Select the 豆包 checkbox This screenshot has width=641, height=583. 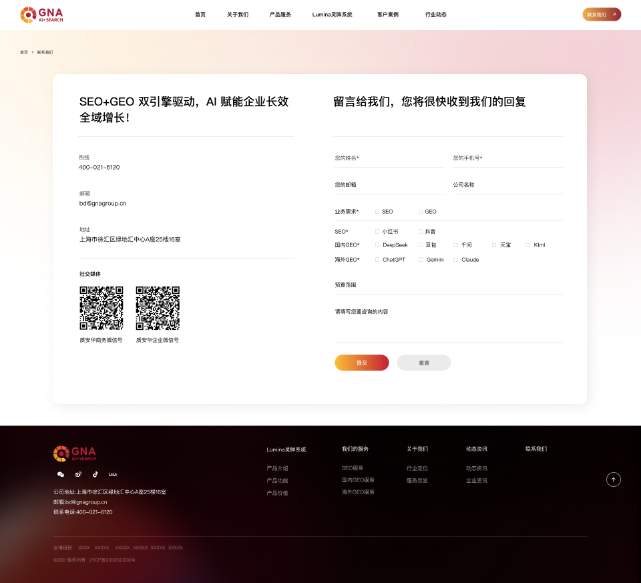click(421, 245)
